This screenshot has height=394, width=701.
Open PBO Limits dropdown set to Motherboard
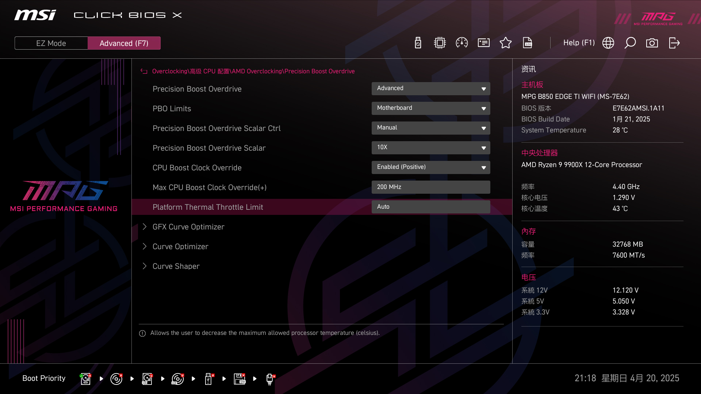tap(431, 108)
